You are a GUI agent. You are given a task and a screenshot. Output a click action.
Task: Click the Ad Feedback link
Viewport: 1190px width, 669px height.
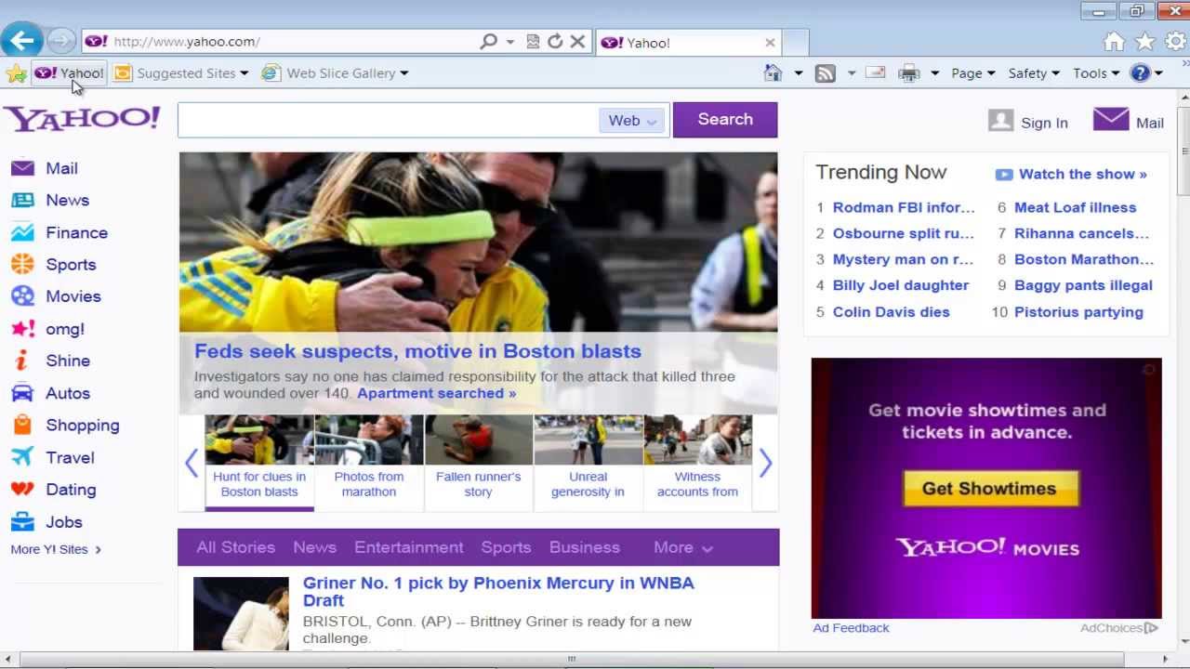[x=851, y=628]
